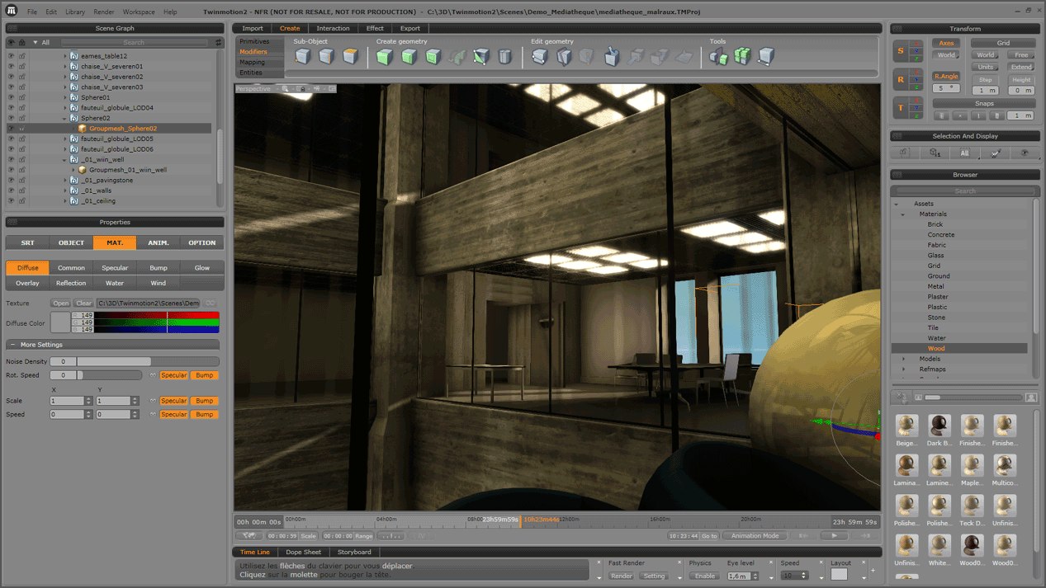
Task: Click the Translate (T) transform icon
Action: [902, 107]
